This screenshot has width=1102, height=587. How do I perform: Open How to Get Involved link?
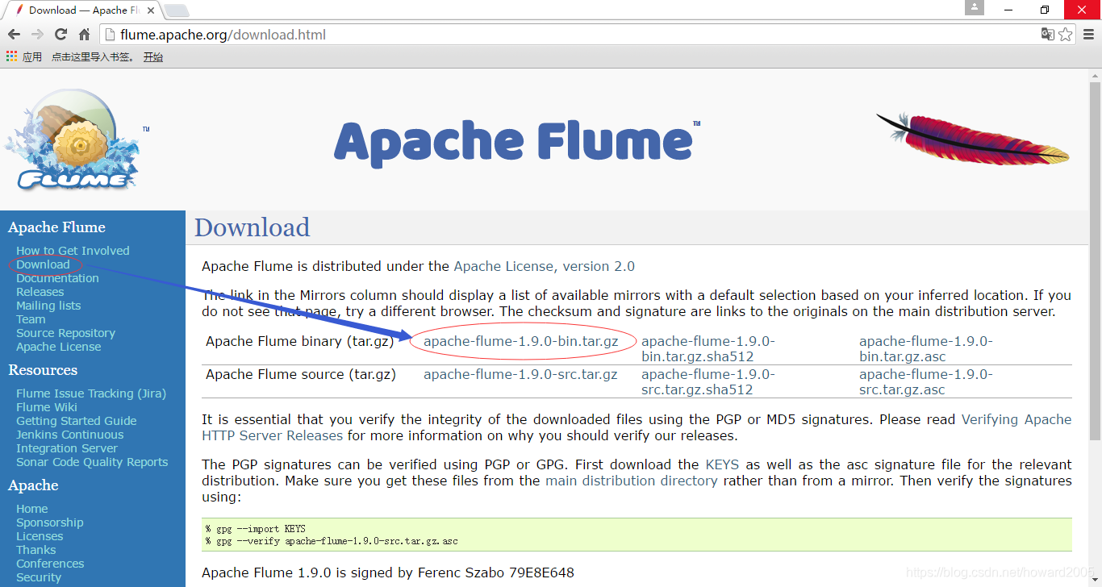pos(73,251)
